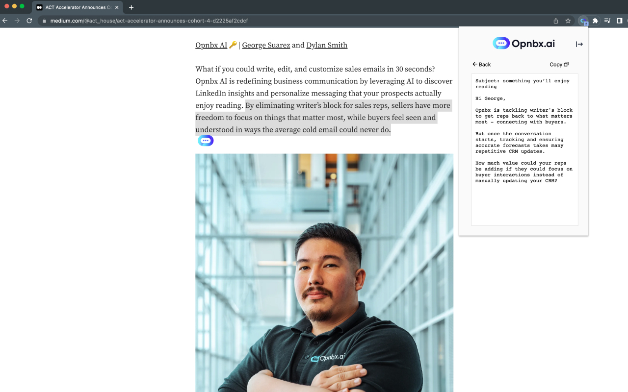Copy the generated email text
Viewport: 628px width, 392px height.
pos(559,64)
